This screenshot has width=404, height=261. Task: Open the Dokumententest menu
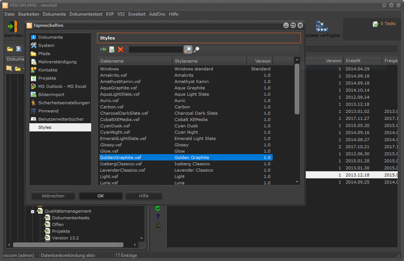[86, 14]
